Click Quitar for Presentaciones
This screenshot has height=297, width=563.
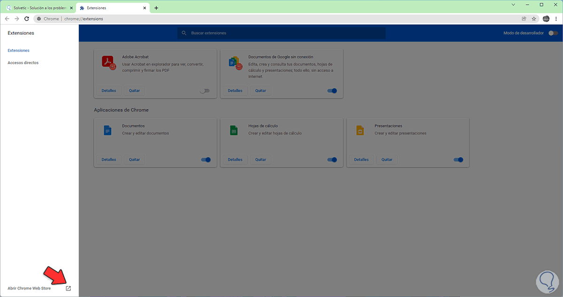tap(387, 160)
